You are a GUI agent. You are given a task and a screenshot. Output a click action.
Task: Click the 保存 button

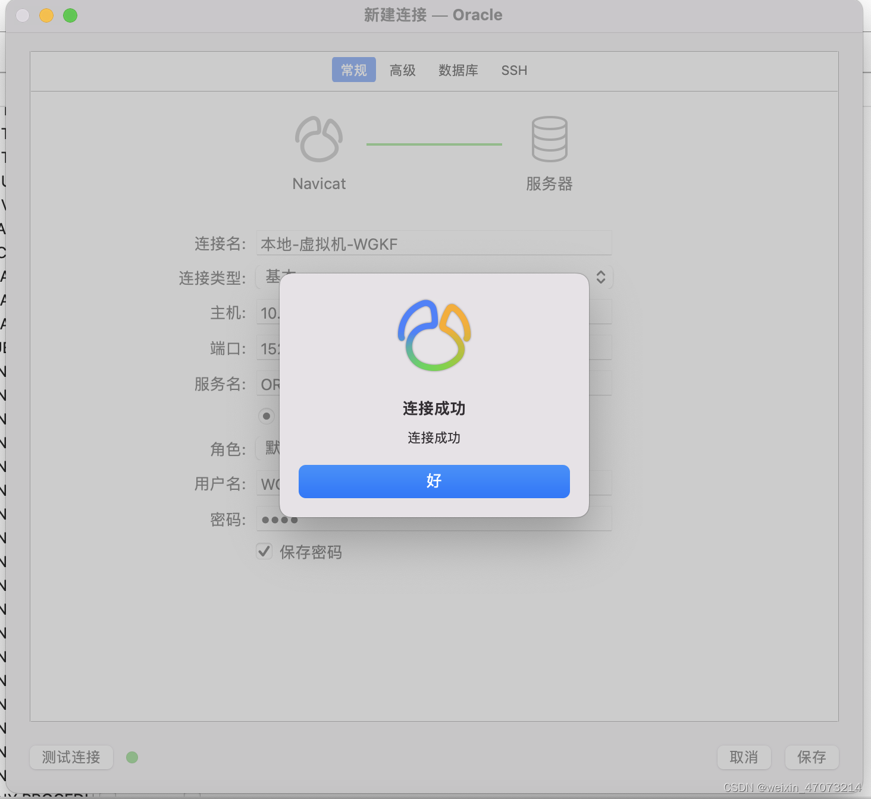click(812, 757)
